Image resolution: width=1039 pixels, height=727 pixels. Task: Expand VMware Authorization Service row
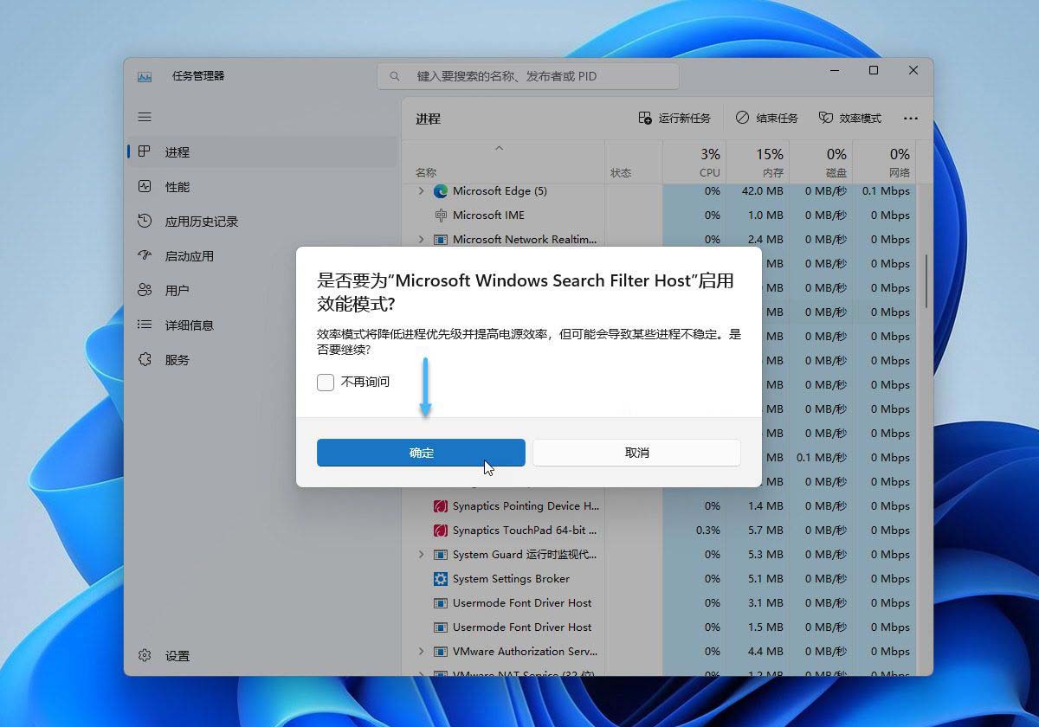(x=422, y=652)
